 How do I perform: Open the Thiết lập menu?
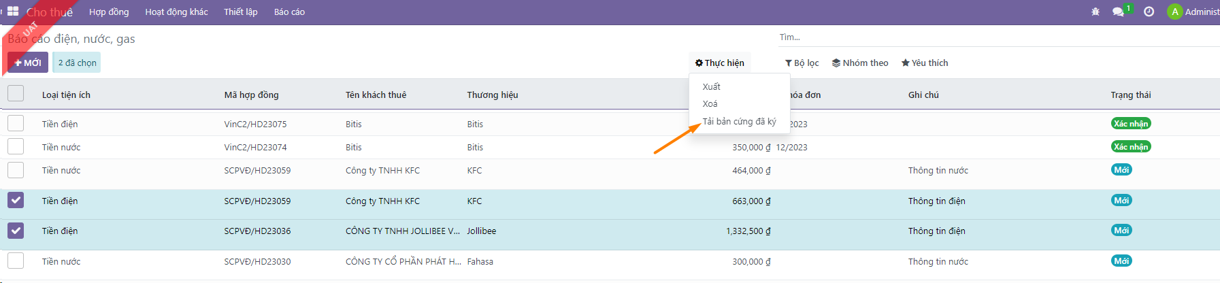pos(241,12)
